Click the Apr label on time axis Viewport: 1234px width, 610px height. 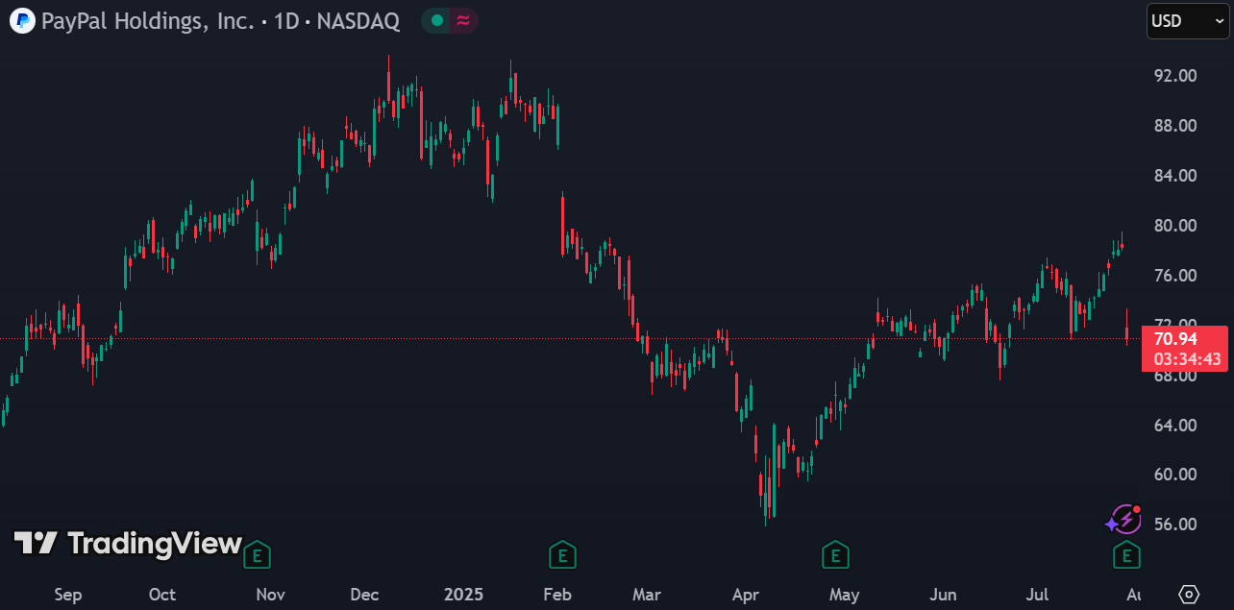[x=746, y=595]
